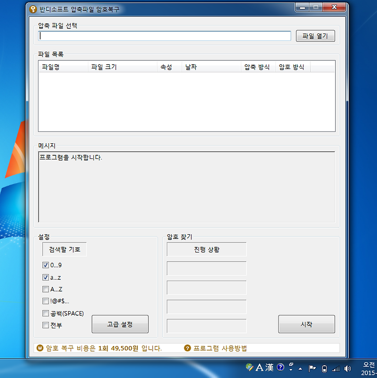The width and height of the screenshot is (377, 378).
Task: Click the 검색할 기호 label box
Action: pyautogui.click(x=64, y=249)
